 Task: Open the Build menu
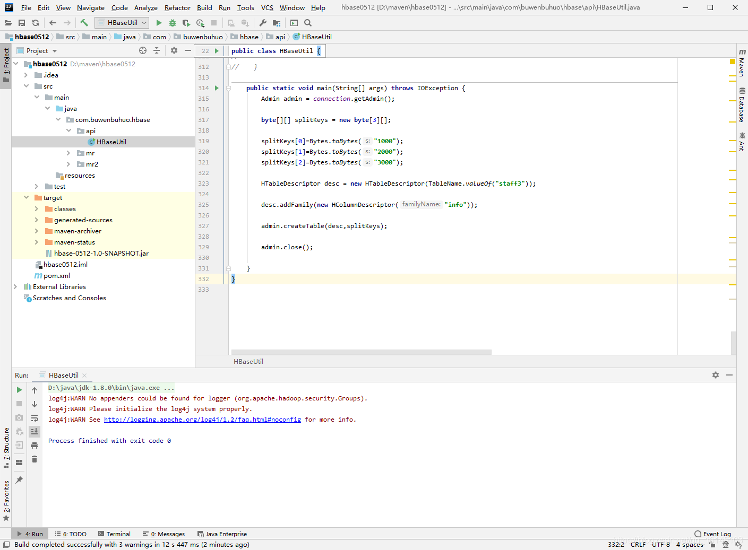[204, 8]
